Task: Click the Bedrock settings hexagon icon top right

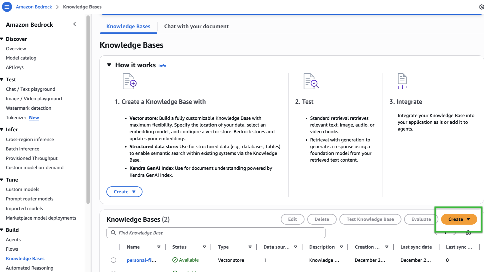Action: [482, 7]
